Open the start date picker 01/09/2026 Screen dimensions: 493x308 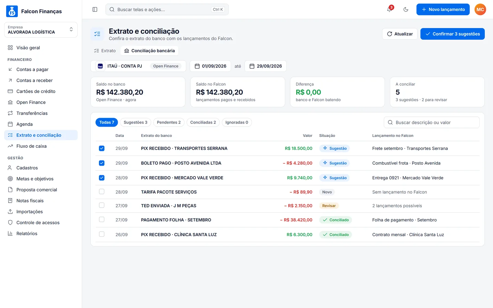click(211, 66)
